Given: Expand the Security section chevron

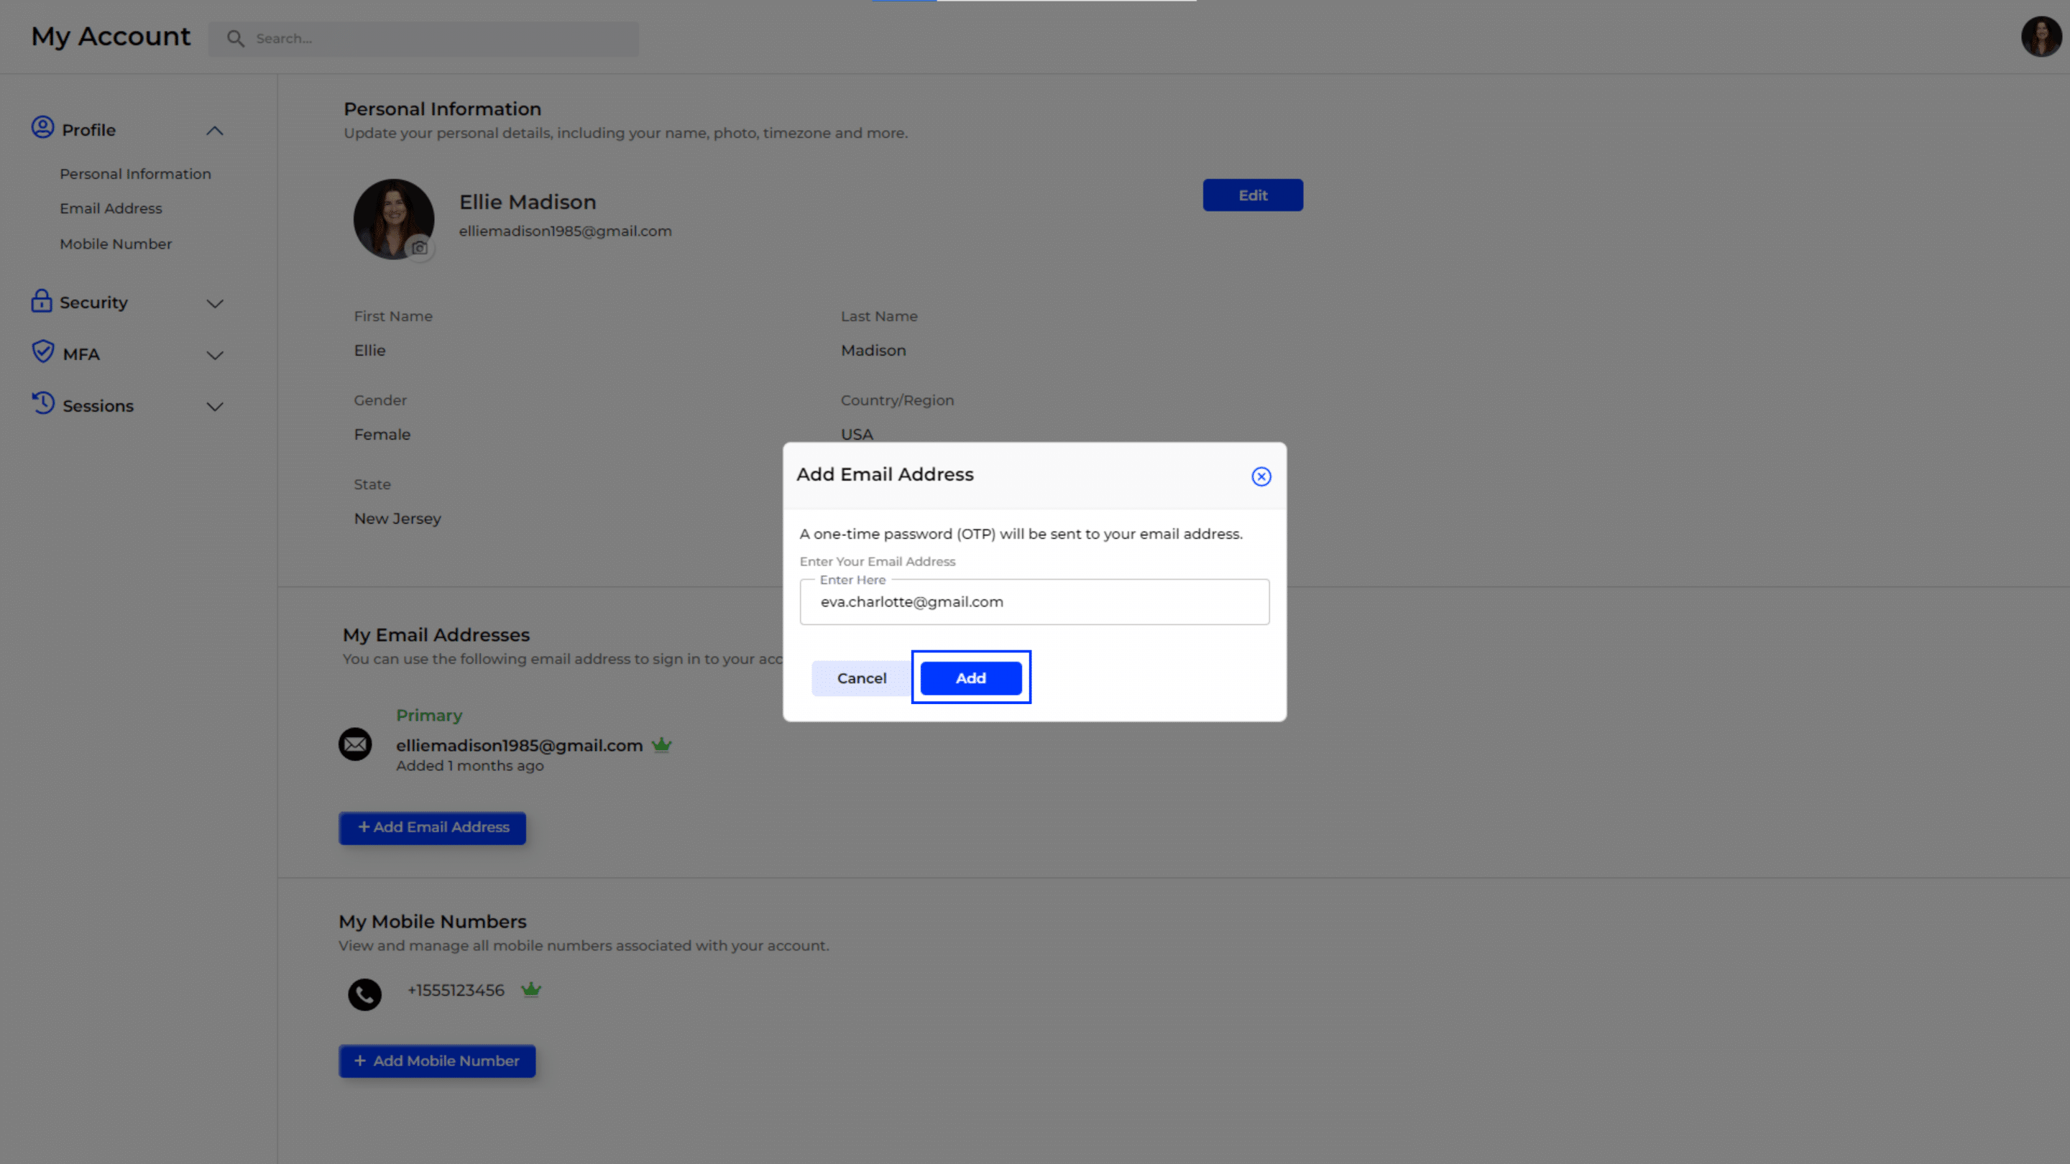Looking at the screenshot, I should [x=215, y=304].
